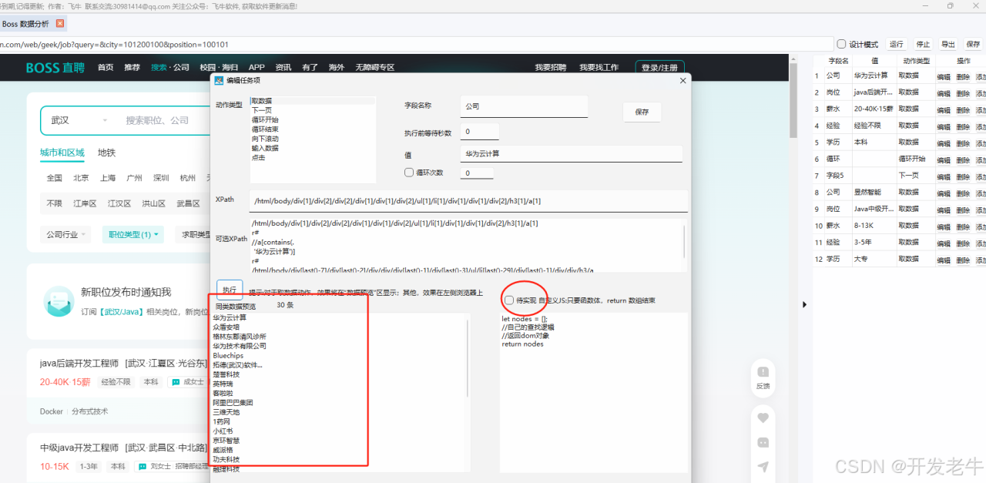
Task: Click the 停止 button
Action: 923,44
